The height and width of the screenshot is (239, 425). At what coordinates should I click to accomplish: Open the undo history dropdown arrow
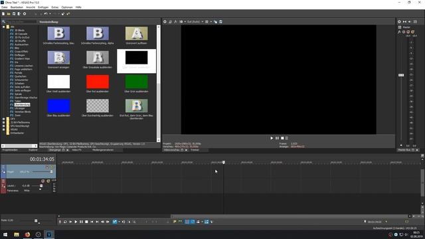[50, 14]
